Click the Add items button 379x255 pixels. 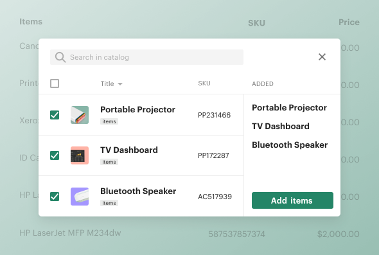292,200
